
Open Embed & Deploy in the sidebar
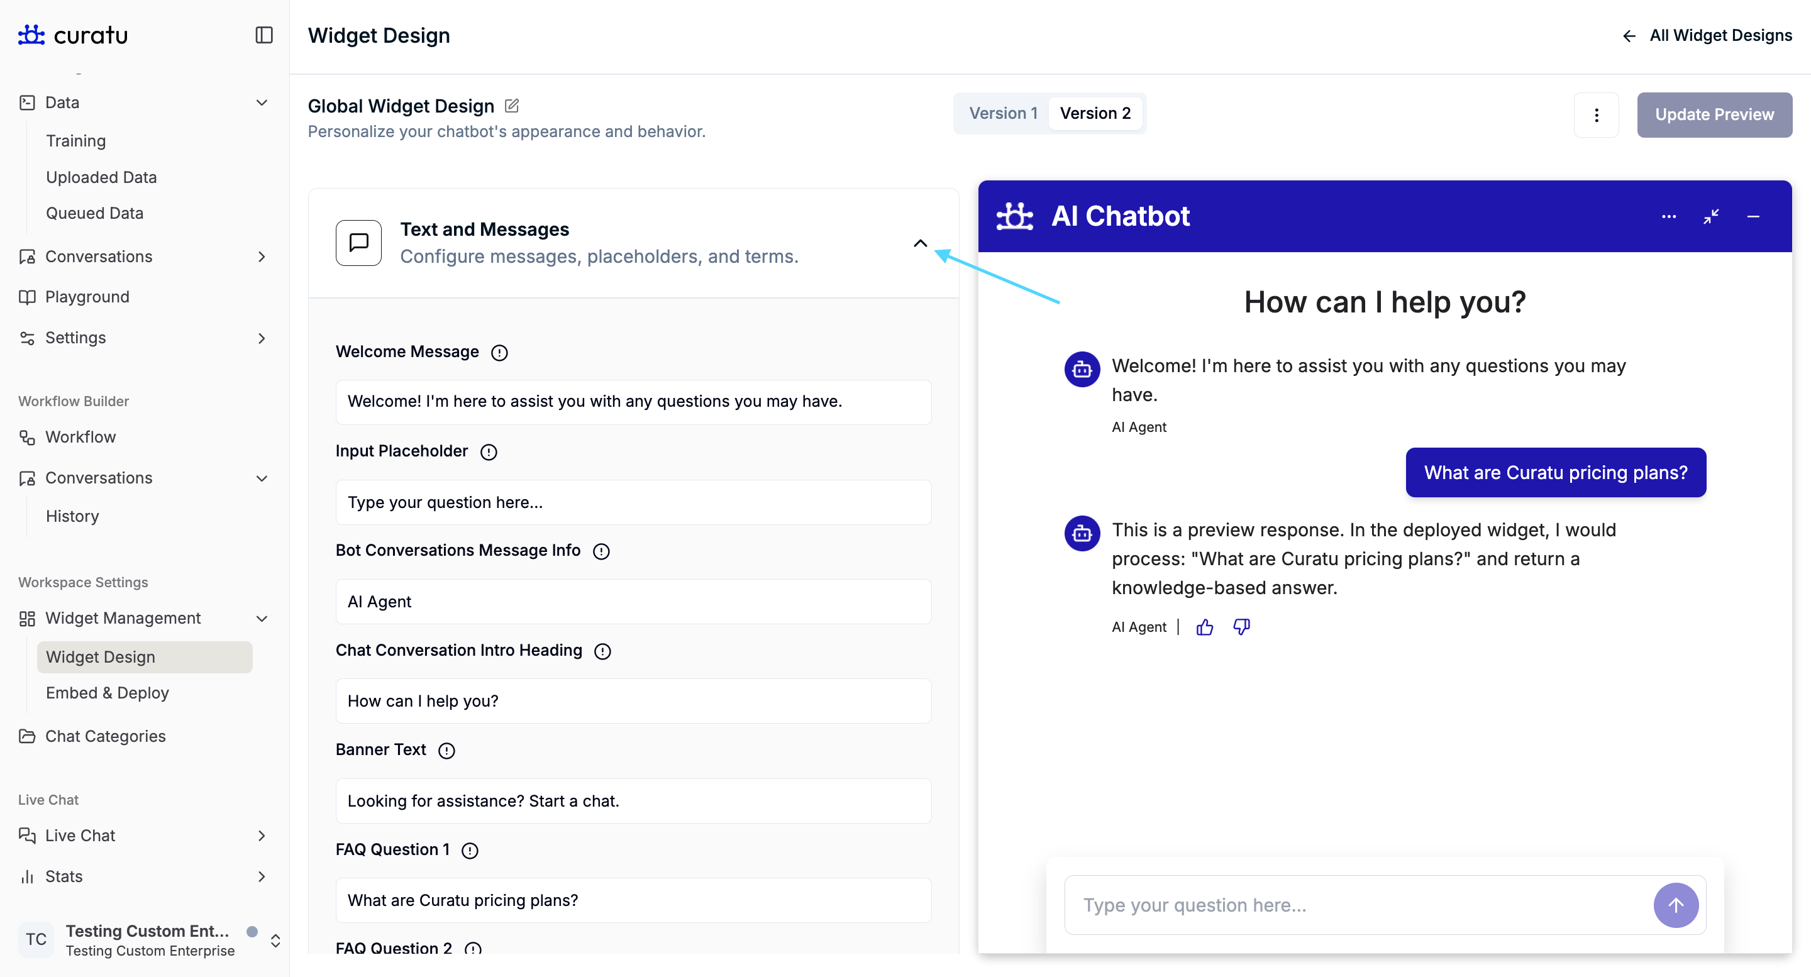point(108,693)
